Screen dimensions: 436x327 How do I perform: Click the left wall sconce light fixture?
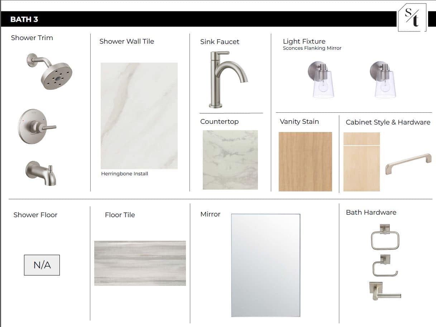point(321,79)
